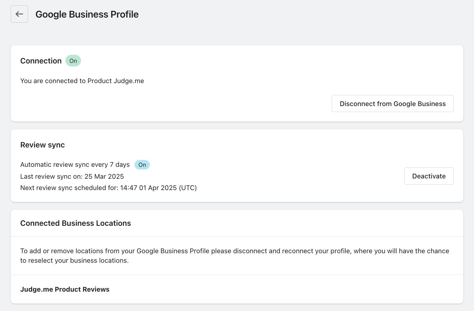474x311 pixels.
Task: Click the 'Next review sync scheduled for' label
Action: point(69,188)
